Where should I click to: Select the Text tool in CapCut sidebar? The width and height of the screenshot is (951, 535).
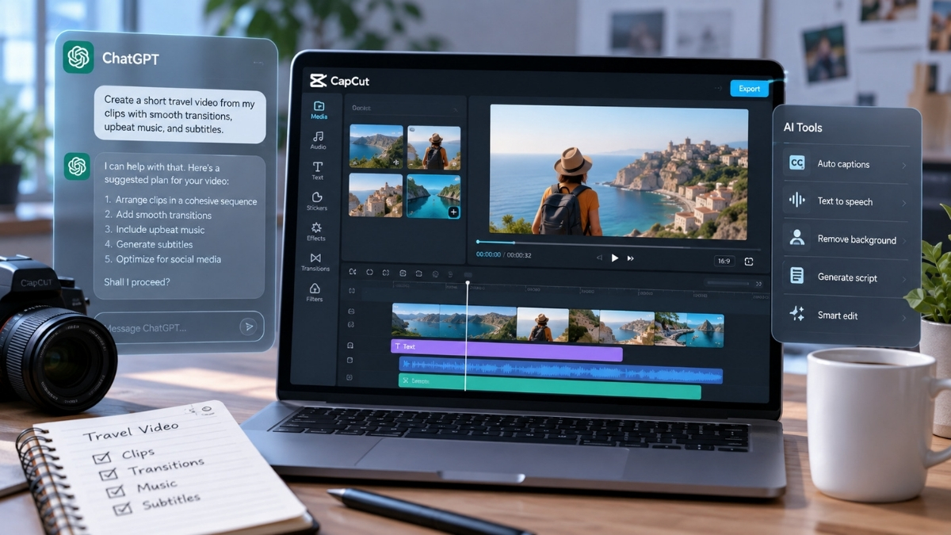click(317, 170)
